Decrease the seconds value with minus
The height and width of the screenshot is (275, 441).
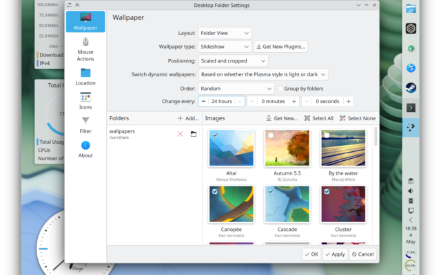tap(307, 101)
